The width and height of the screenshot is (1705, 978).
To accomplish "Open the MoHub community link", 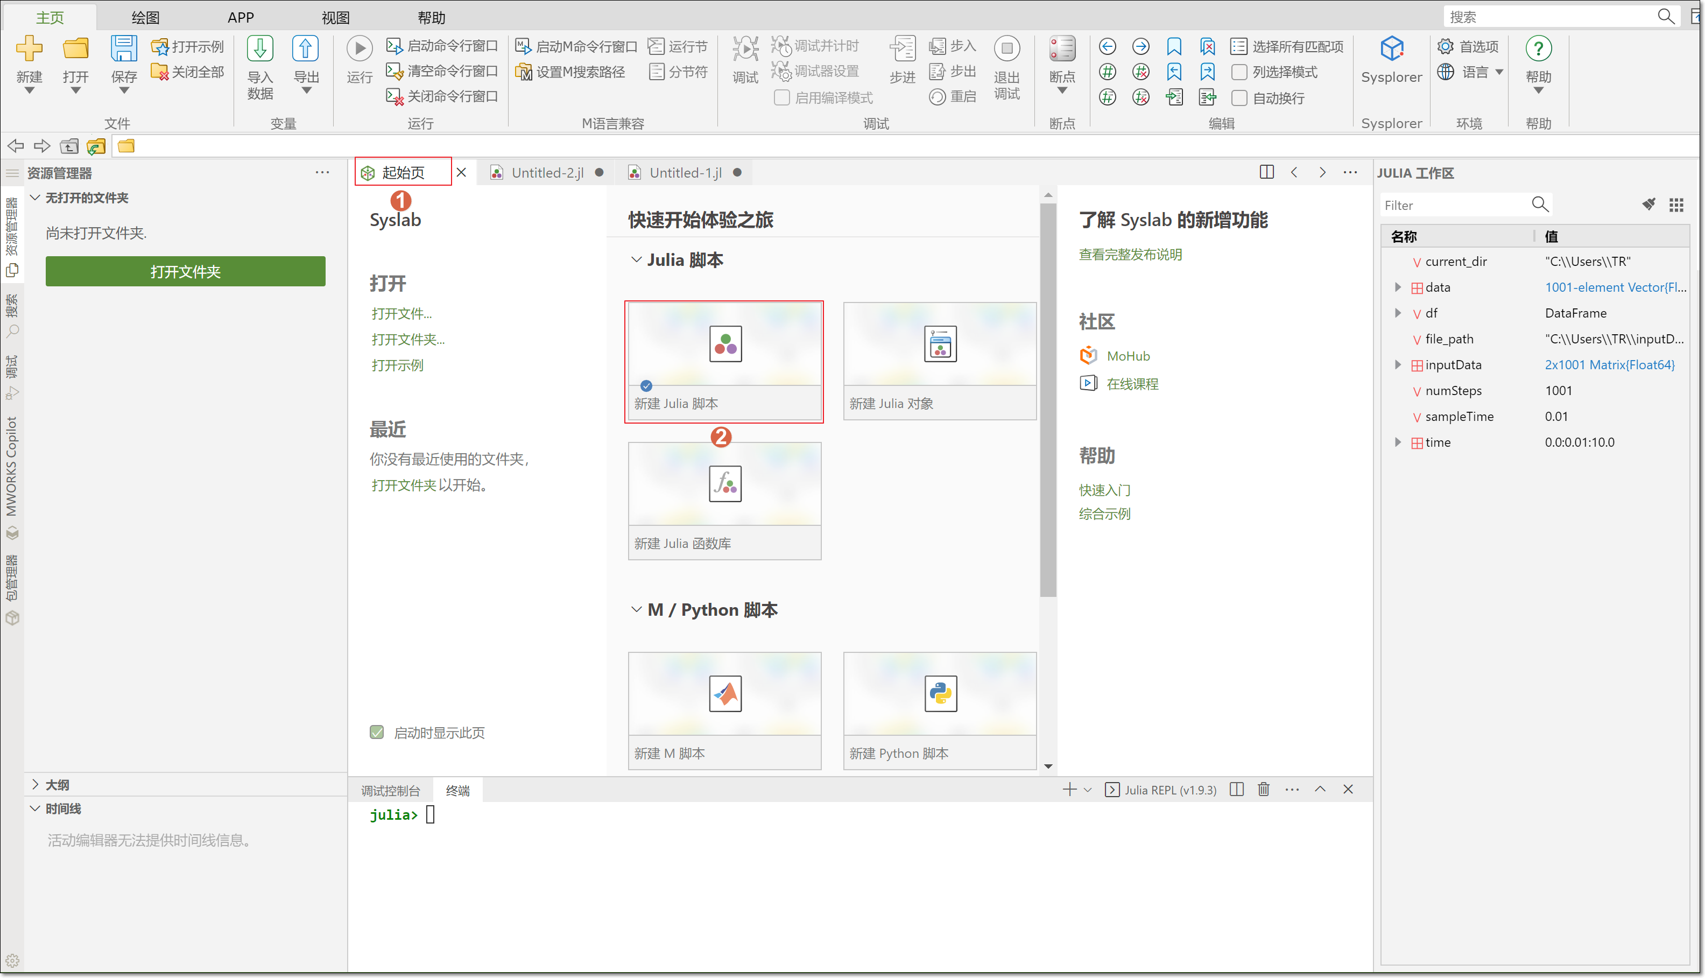I will pos(1128,356).
